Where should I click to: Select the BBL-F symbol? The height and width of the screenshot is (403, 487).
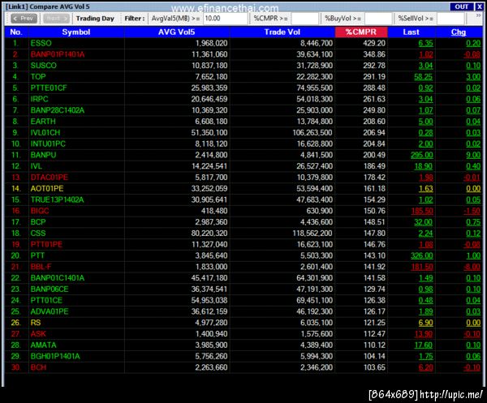pyautogui.click(x=41, y=267)
